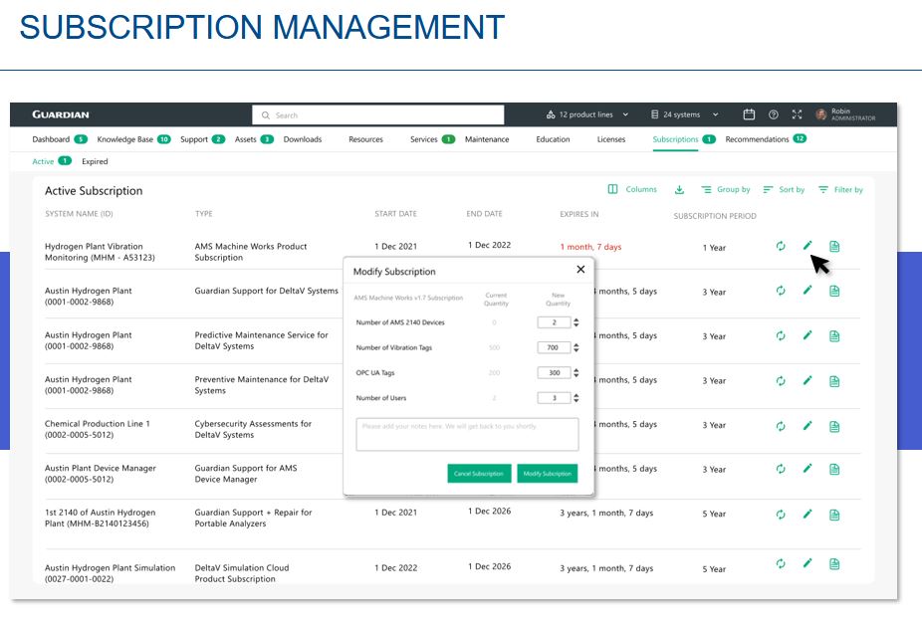Close the Modify Subscription dialog

[x=580, y=269]
